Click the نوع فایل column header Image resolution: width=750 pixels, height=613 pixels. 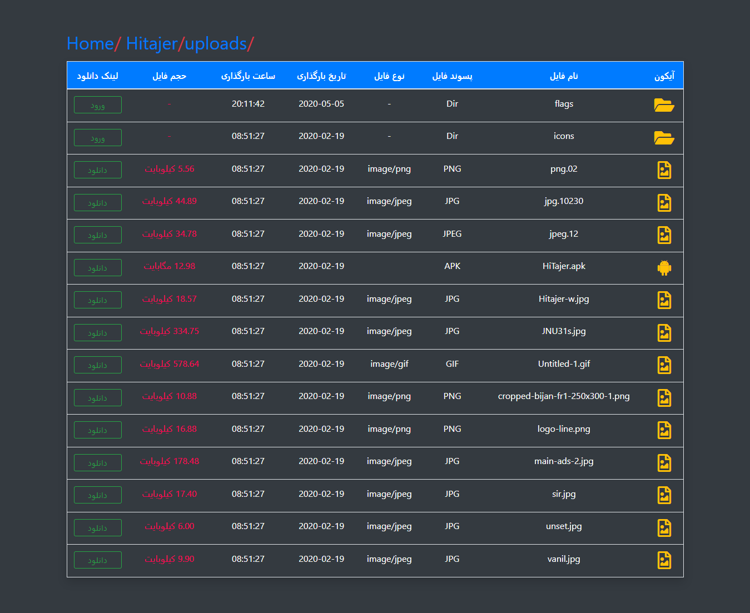[x=389, y=76]
